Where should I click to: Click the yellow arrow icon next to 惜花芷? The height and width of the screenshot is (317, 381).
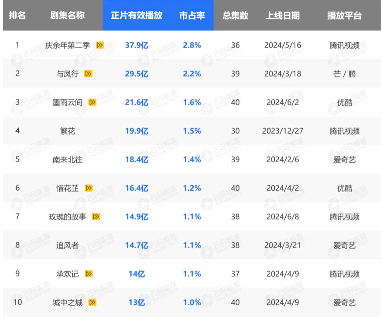pos(89,188)
